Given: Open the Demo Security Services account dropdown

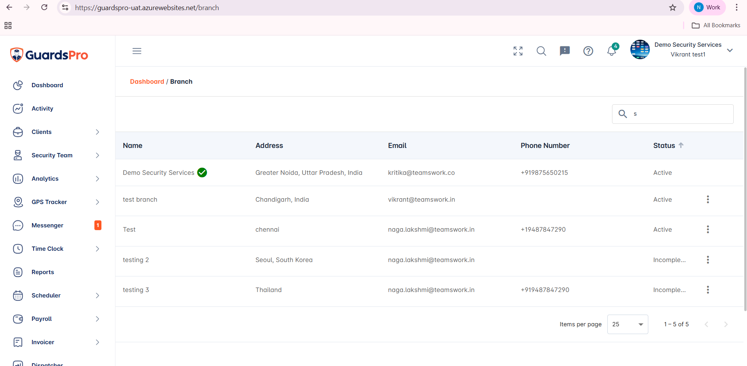Looking at the screenshot, I should click(729, 50).
